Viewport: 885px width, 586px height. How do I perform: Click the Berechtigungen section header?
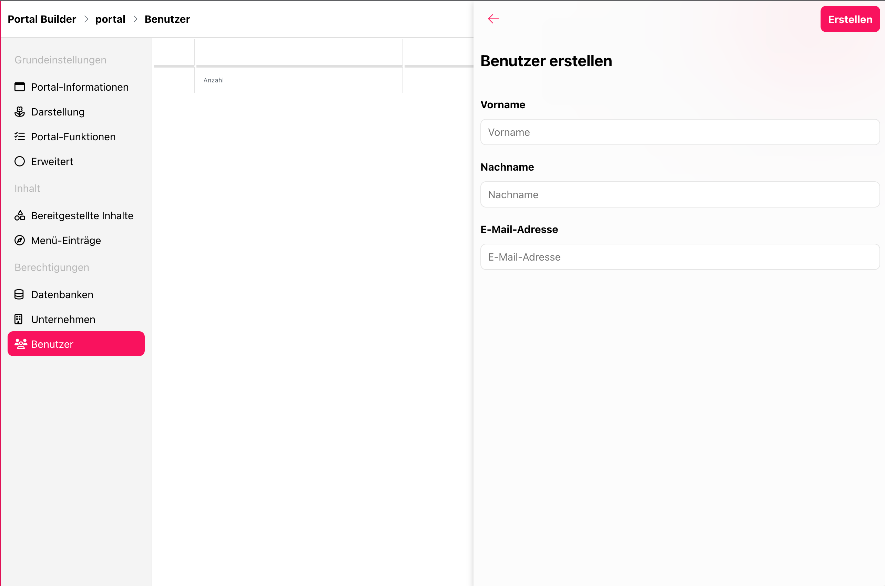click(52, 267)
